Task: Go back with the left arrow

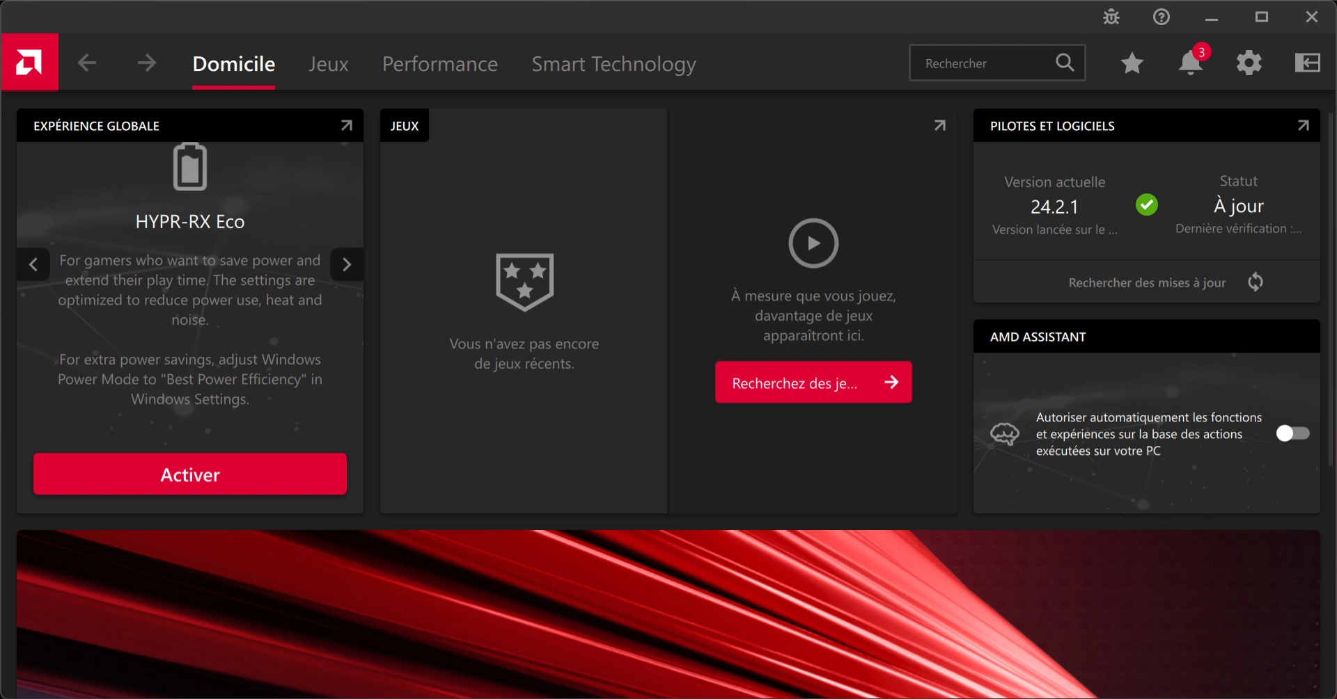Action: pyautogui.click(x=87, y=63)
